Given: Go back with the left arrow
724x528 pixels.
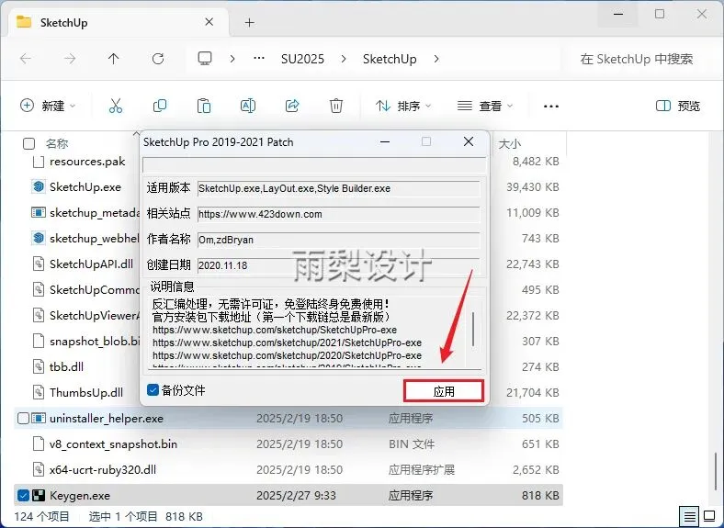Looking at the screenshot, I should pyautogui.click(x=26, y=59).
